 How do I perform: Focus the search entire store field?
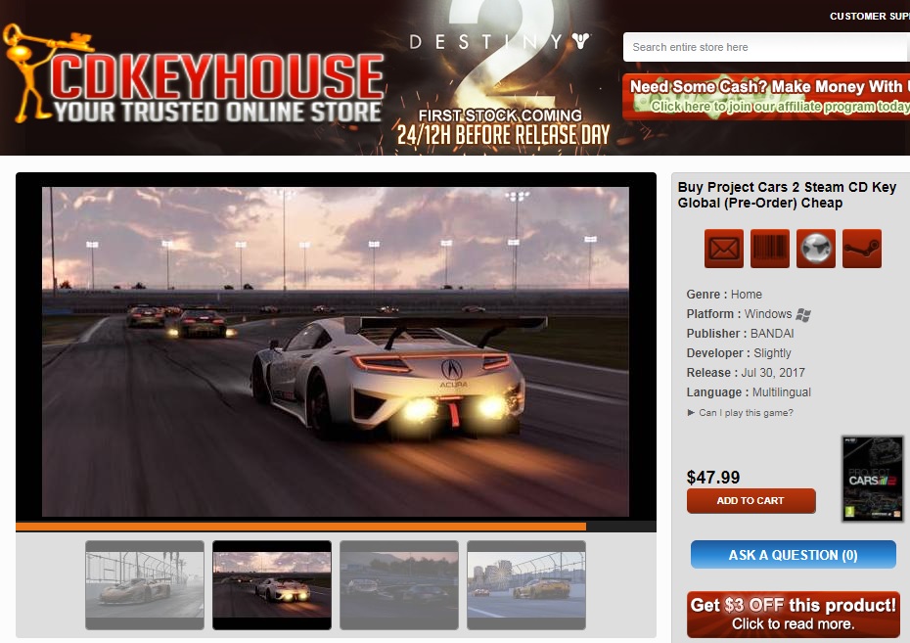point(766,47)
